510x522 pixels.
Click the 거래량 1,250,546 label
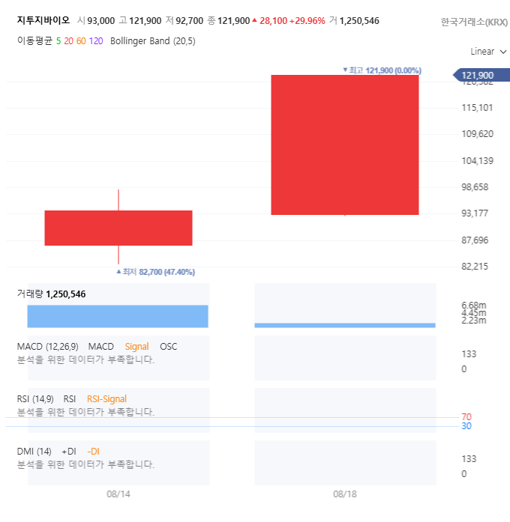(51, 294)
